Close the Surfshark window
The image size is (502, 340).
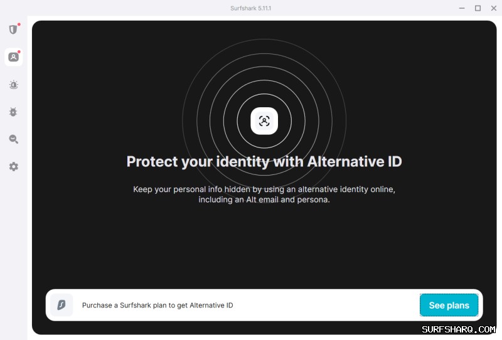[x=493, y=8]
